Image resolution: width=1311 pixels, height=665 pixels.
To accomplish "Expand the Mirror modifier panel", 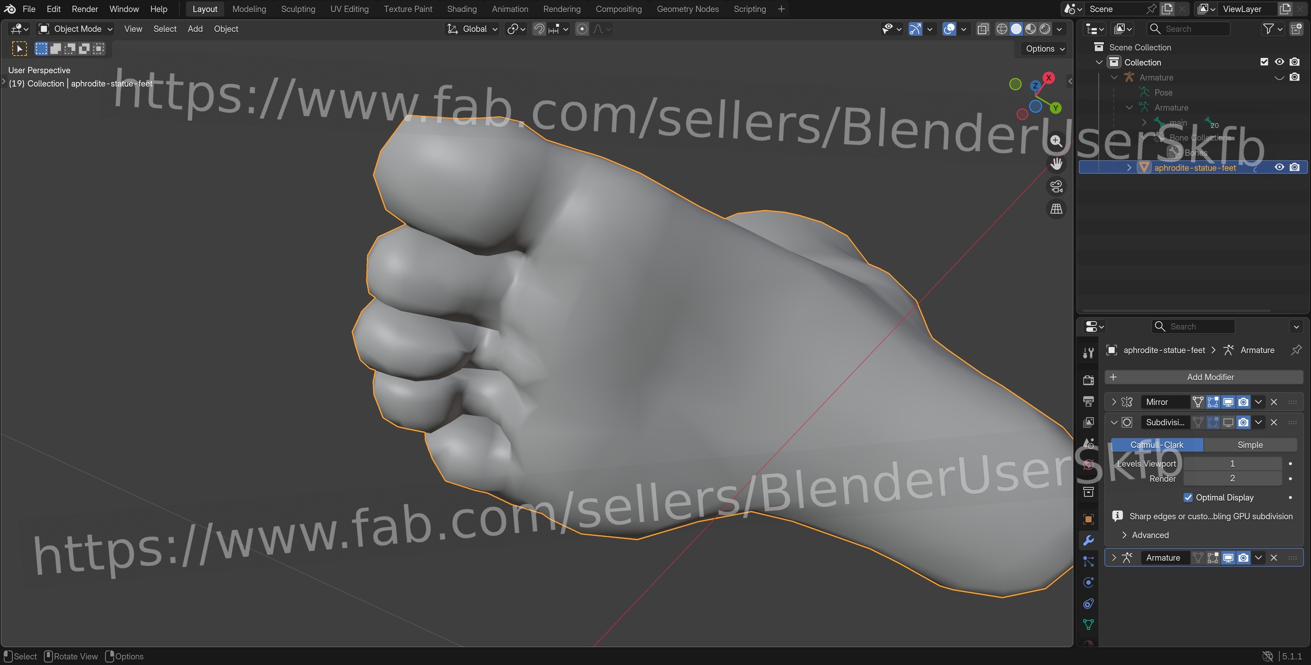I will pyautogui.click(x=1113, y=402).
